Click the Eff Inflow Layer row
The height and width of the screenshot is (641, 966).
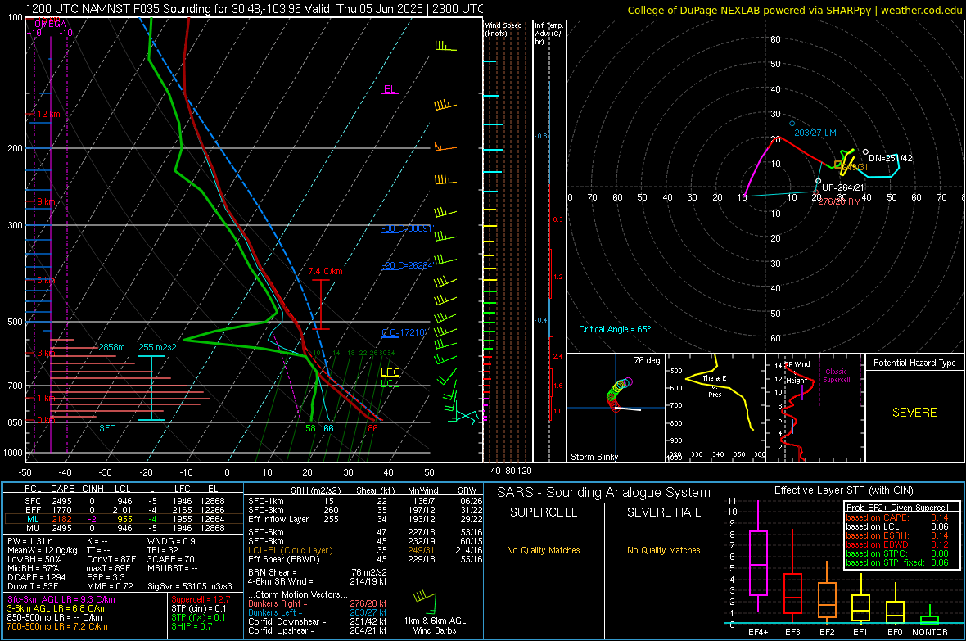pyautogui.click(x=365, y=520)
